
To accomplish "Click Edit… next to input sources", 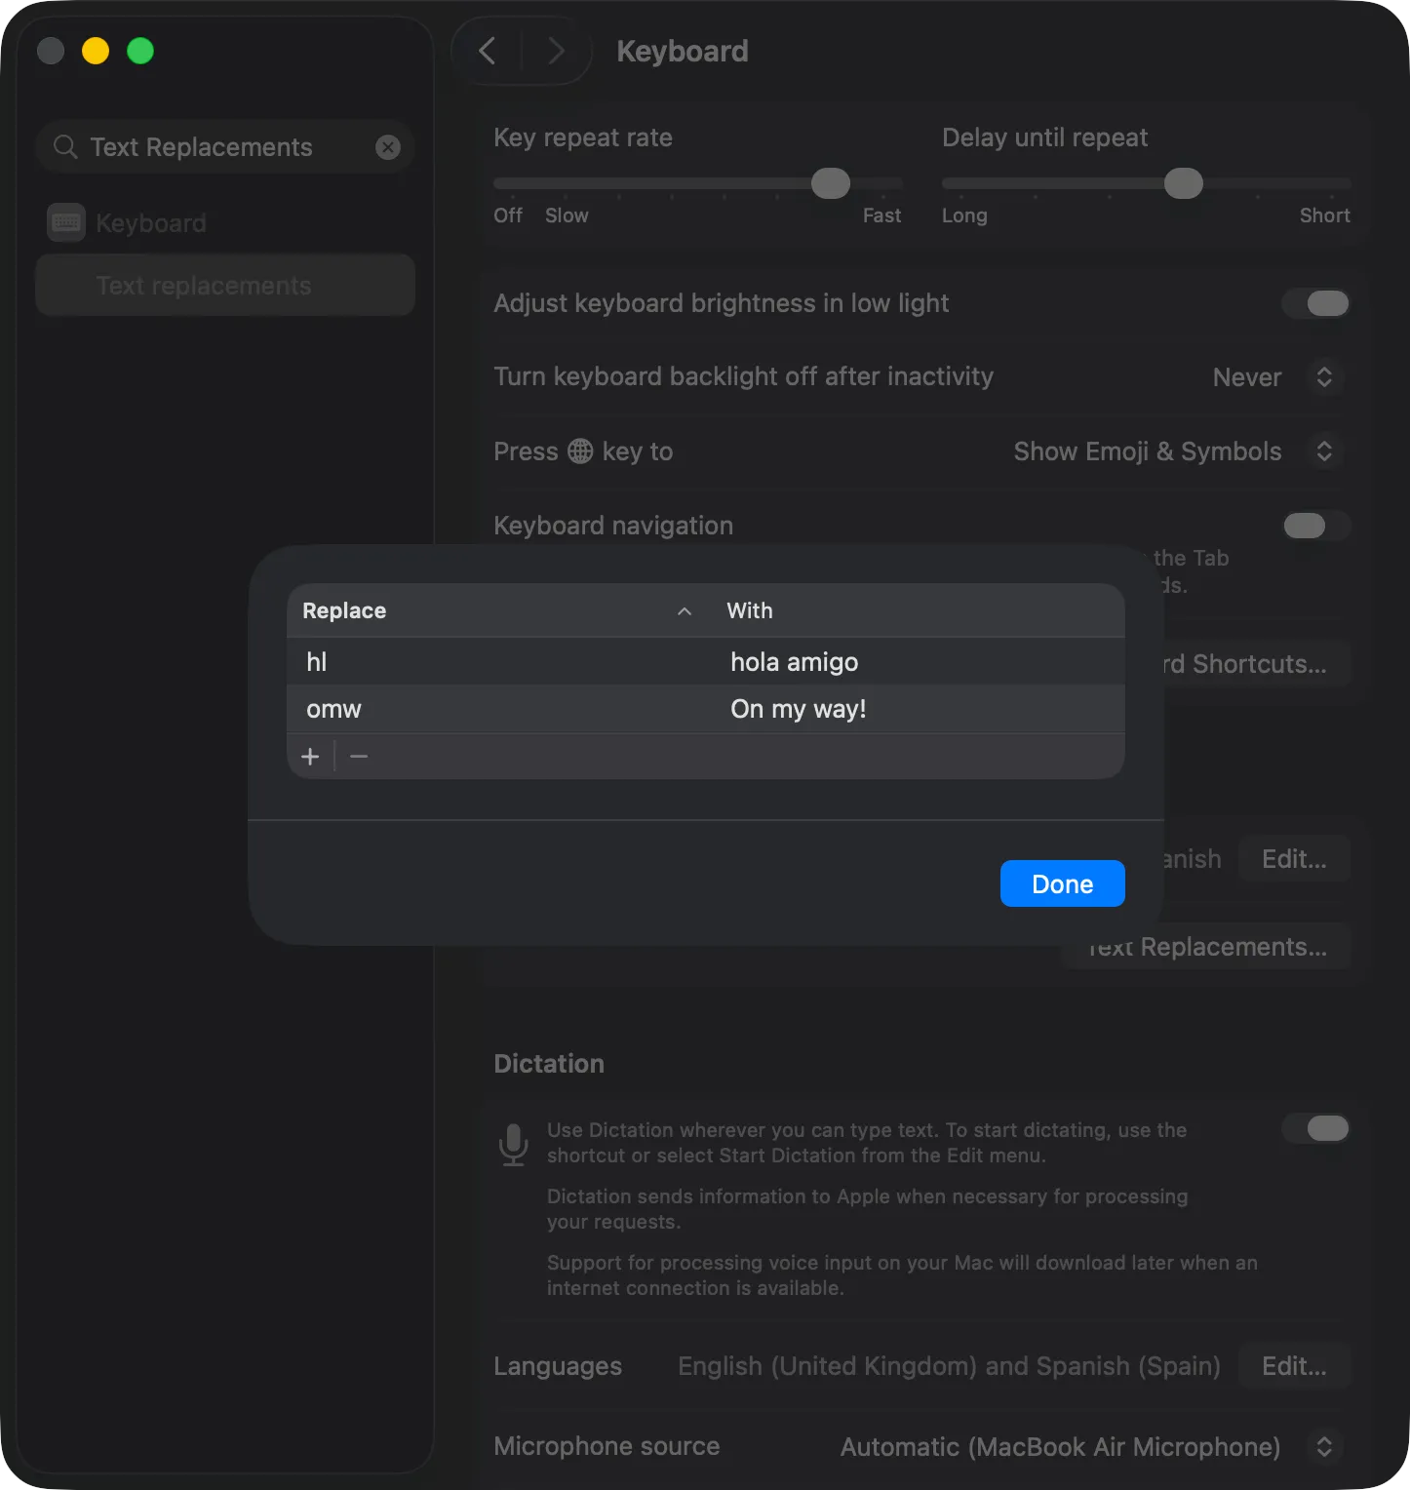I will pos(1294,859).
